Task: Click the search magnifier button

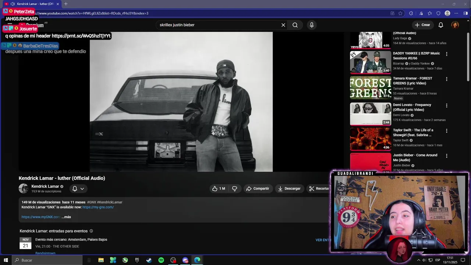Action: click(x=295, y=25)
